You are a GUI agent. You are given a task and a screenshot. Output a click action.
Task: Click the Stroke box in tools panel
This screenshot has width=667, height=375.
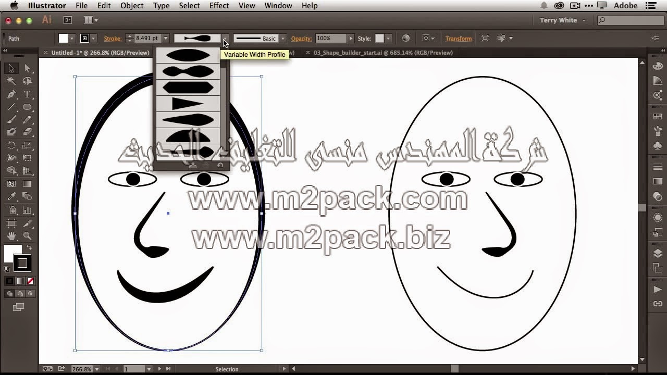[22, 263]
